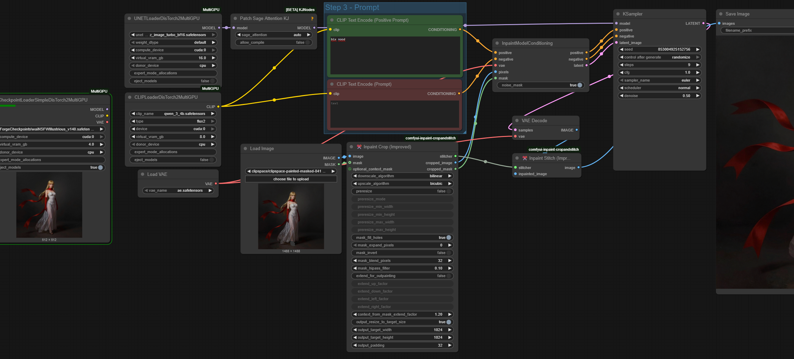The image size is (794, 359).
Task: Click the VAE output port on Load VAE
Action: [216, 184]
